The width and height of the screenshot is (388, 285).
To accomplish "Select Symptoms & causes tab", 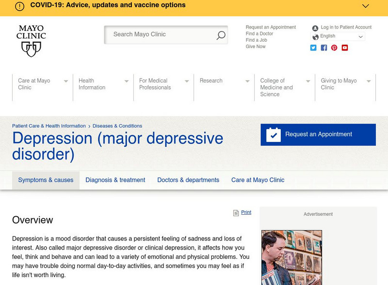I will click(46, 180).
